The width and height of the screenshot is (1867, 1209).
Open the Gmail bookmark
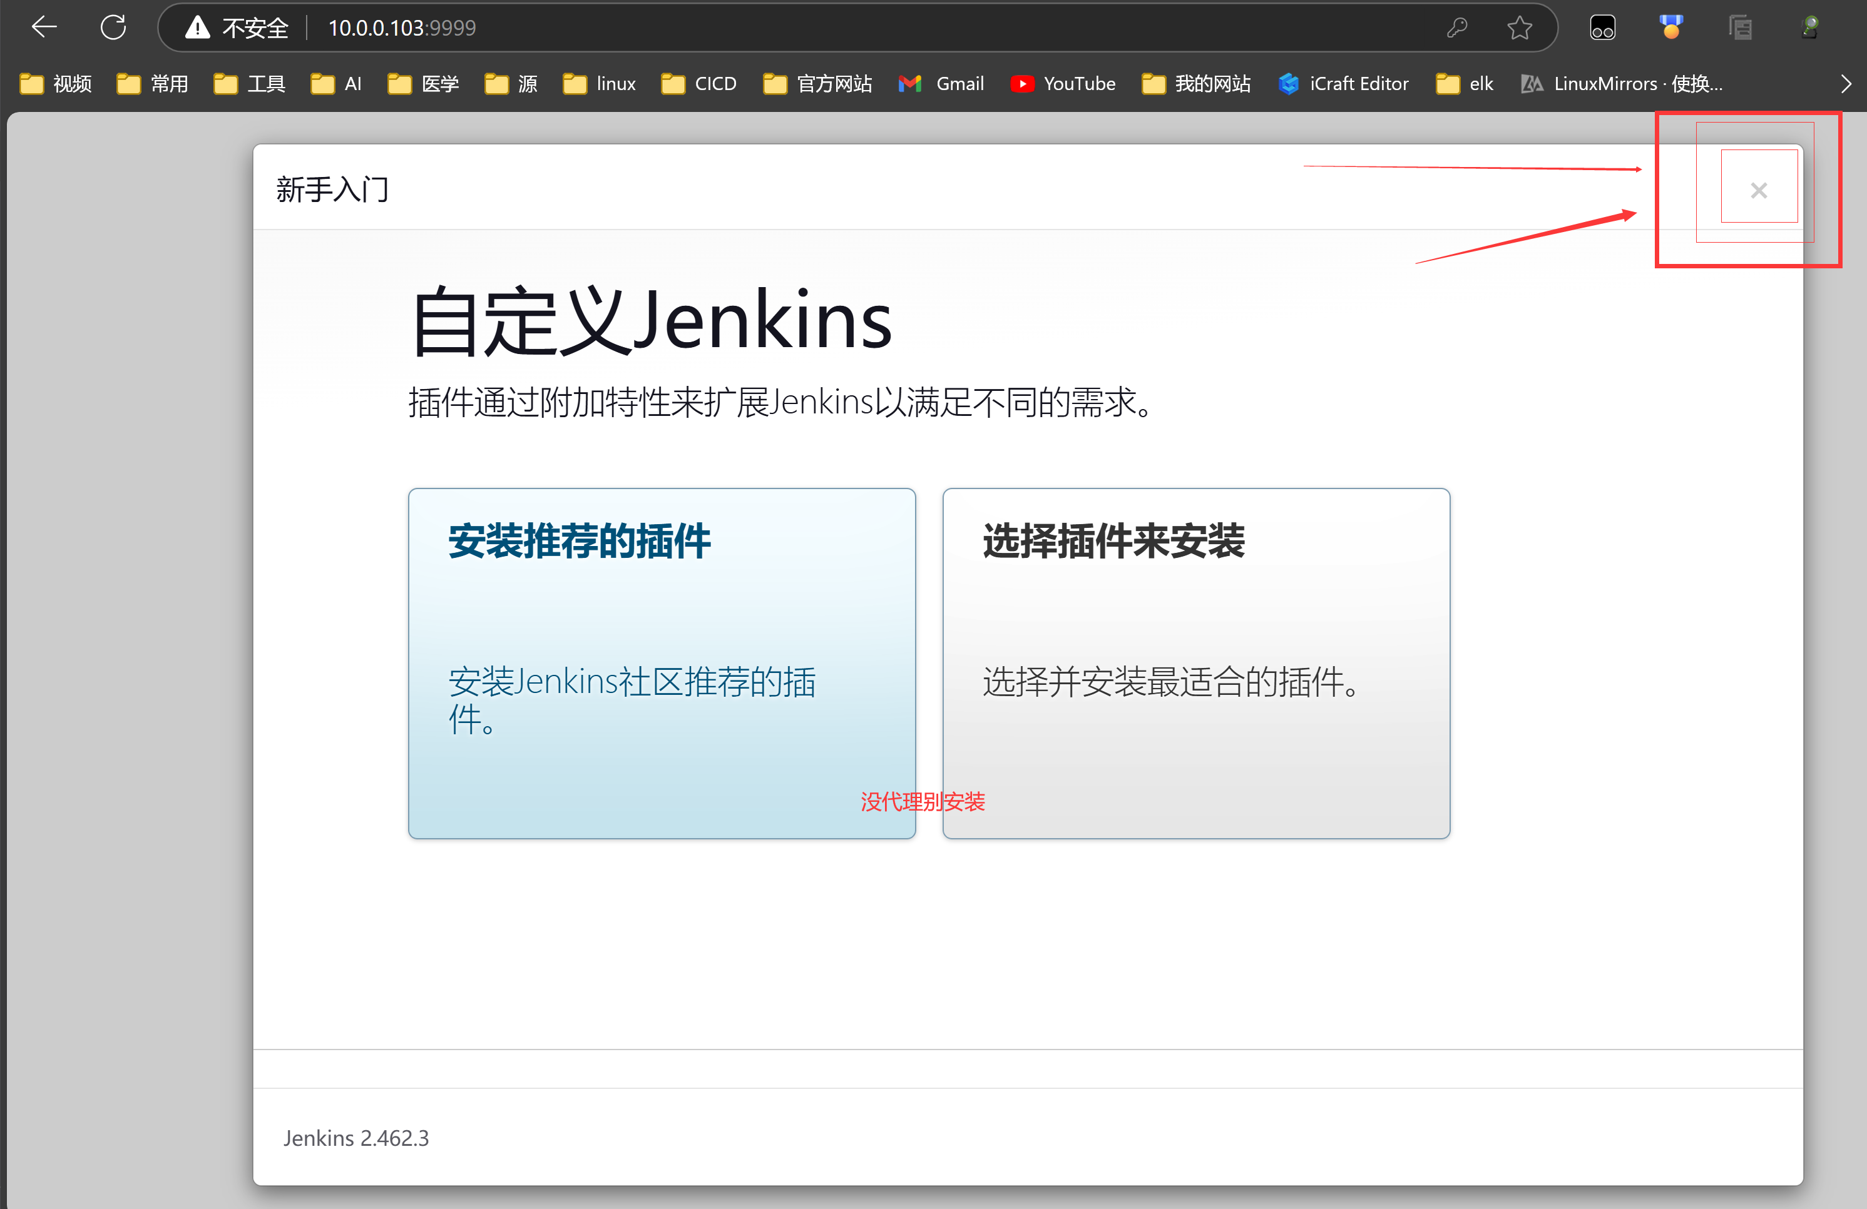pyautogui.click(x=941, y=84)
